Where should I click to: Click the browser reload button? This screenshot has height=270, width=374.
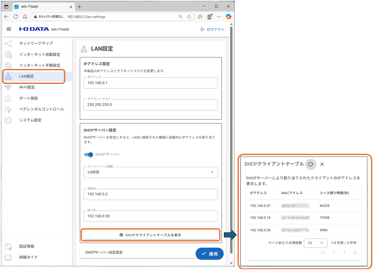tap(16, 17)
